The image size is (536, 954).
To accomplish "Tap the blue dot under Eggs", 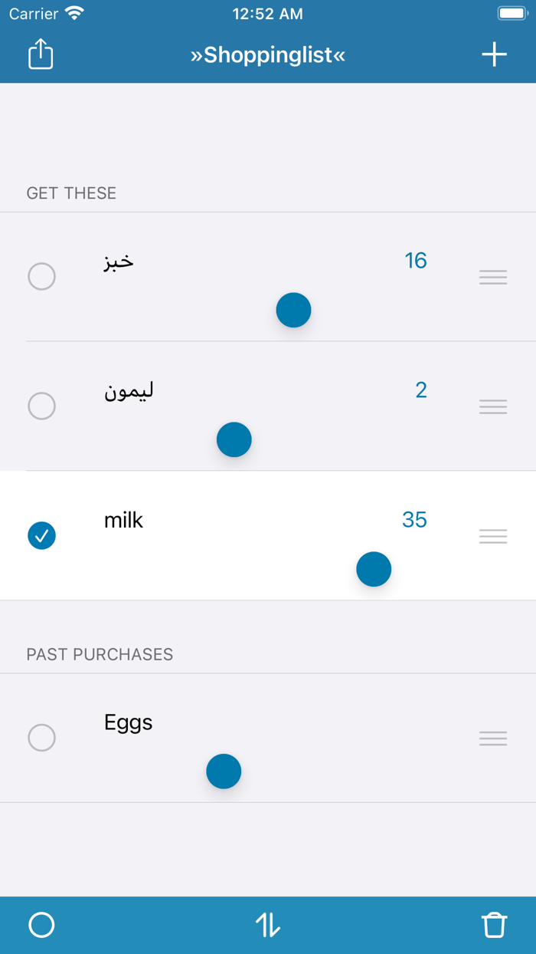I will [x=224, y=771].
